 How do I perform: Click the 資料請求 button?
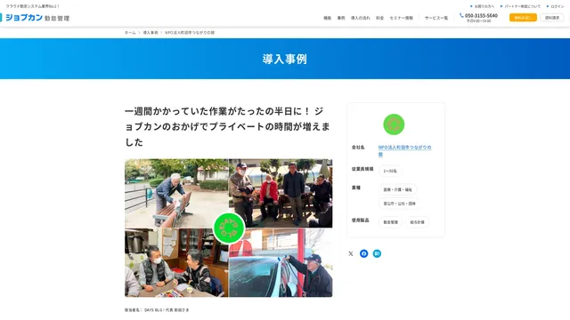coord(552,18)
